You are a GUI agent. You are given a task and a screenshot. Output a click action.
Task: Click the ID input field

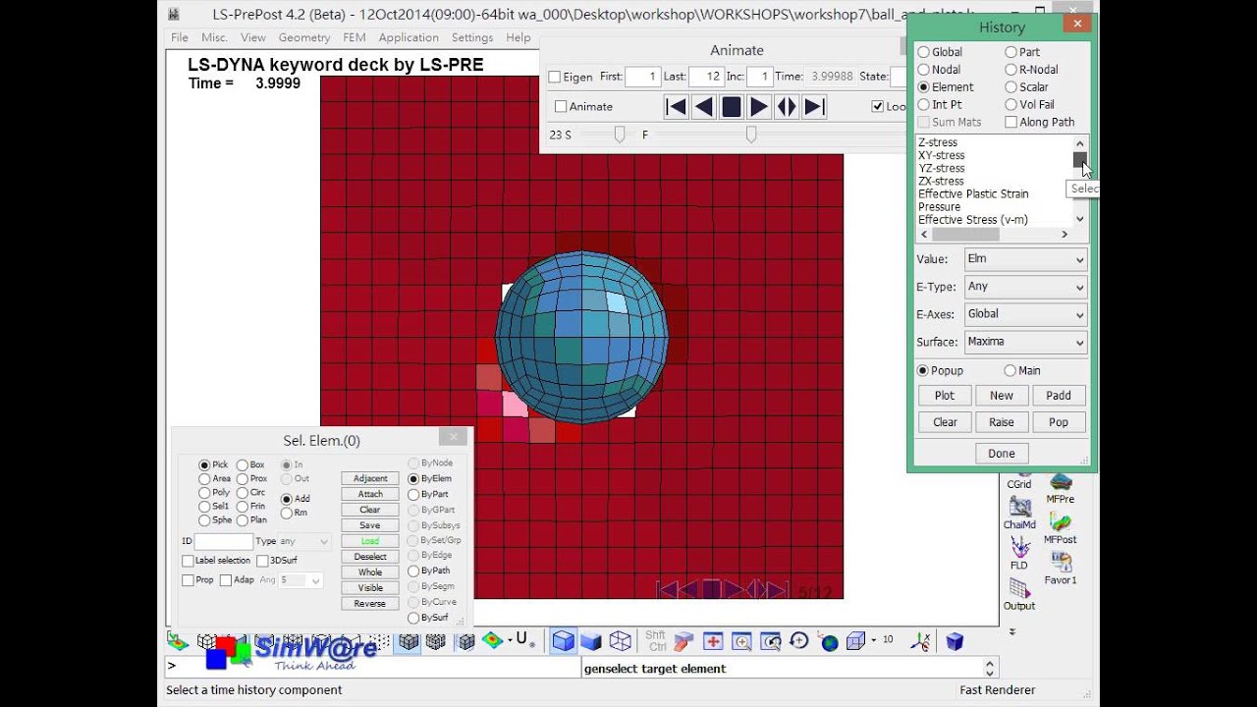click(x=224, y=542)
